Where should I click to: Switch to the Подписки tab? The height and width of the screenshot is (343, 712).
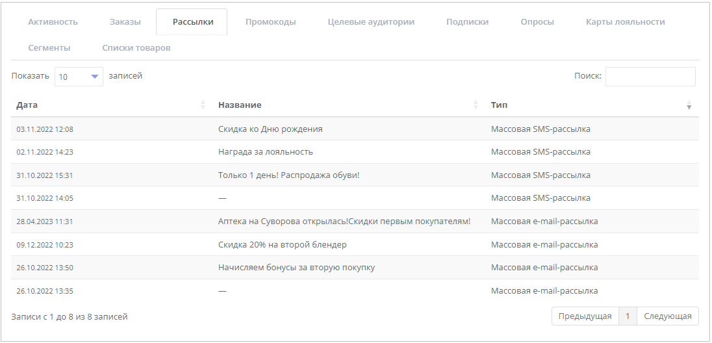pos(467,22)
